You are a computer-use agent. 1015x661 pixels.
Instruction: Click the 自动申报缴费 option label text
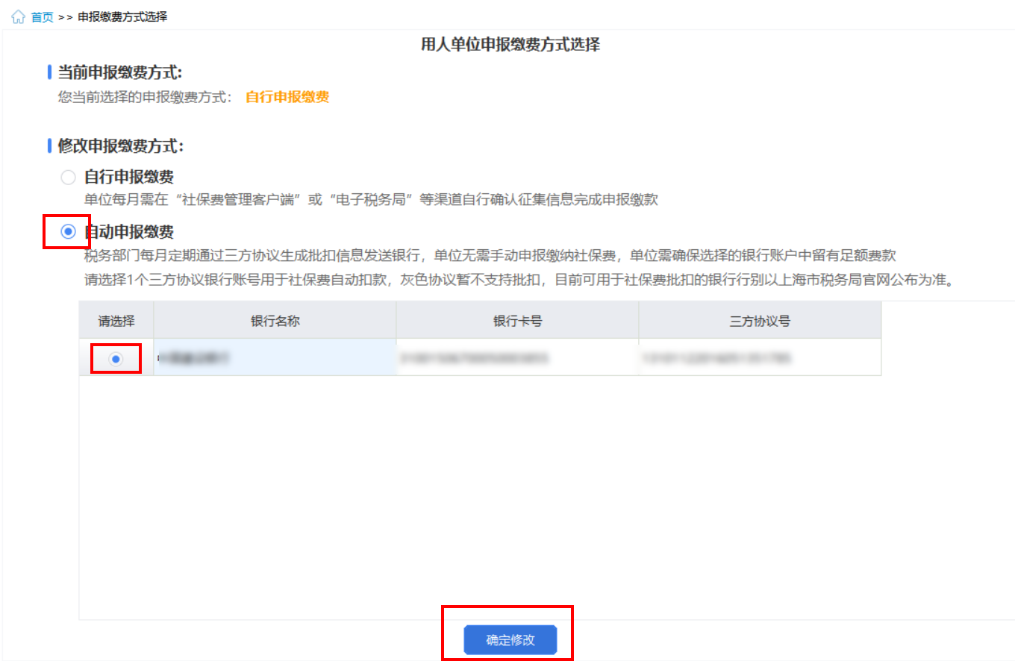point(129,232)
